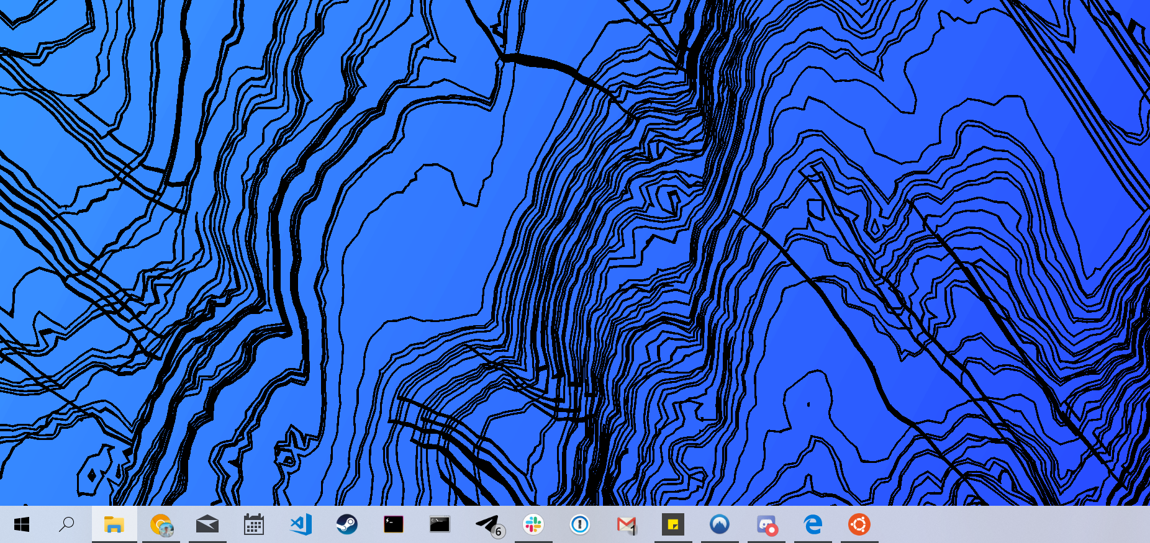1150x543 pixels.
Task: Launch Visual Studio Code
Action: (301, 525)
